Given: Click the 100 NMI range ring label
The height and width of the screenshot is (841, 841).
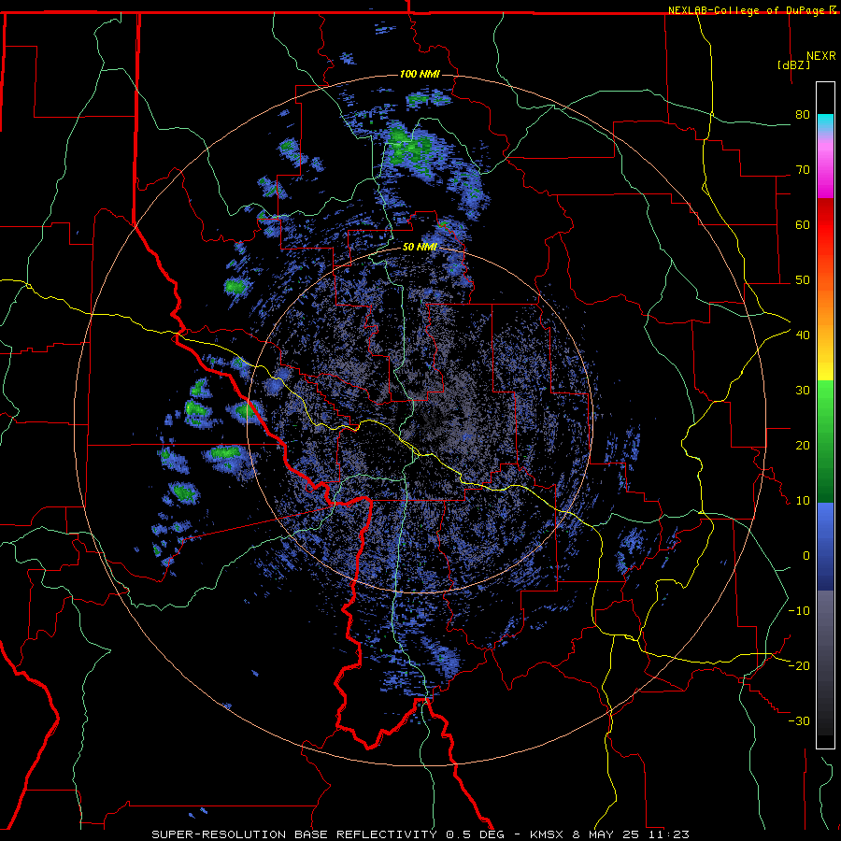Looking at the screenshot, I should click(x=420, y=74).
